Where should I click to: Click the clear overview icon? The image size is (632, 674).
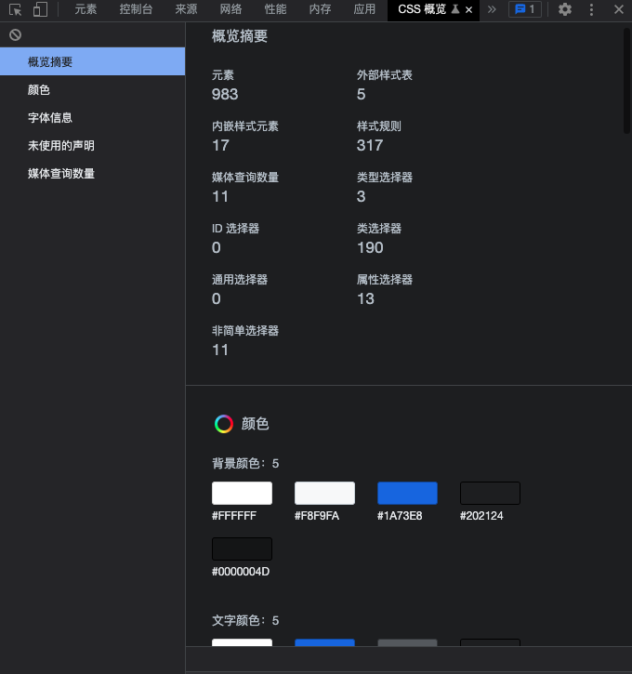point(16,34)
